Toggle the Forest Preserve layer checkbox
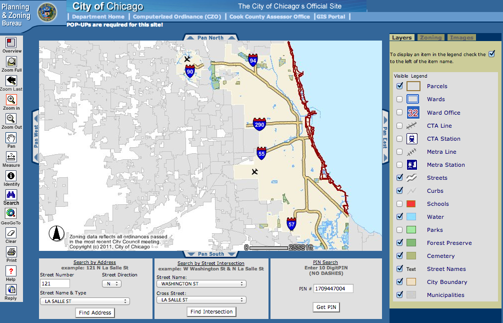Screen dimensions: 503x323 coord(399,243)
